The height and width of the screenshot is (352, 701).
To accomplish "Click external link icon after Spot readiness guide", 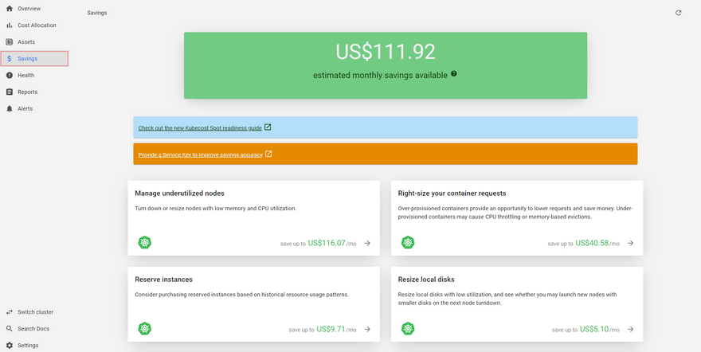I will [x=268, y=127].
